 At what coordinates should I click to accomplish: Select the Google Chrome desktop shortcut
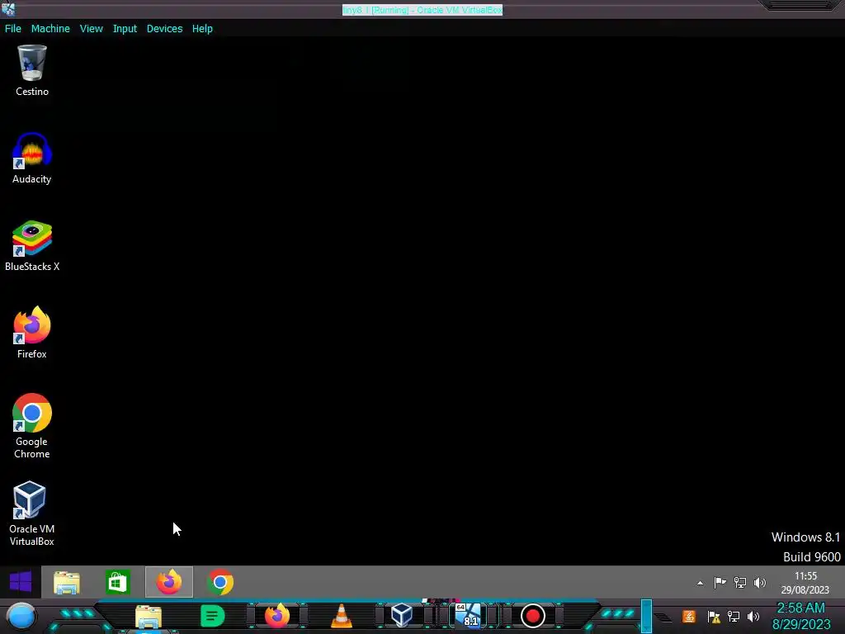pyautogui.click(x=32, y=426)
